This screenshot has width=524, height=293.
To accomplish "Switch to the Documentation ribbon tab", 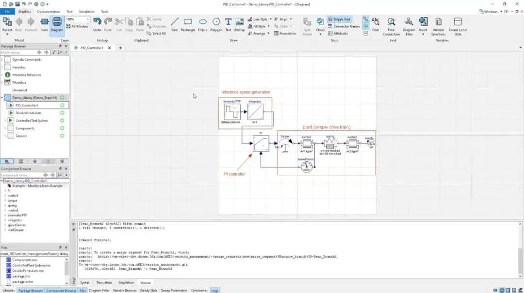I will click(49, 11).
